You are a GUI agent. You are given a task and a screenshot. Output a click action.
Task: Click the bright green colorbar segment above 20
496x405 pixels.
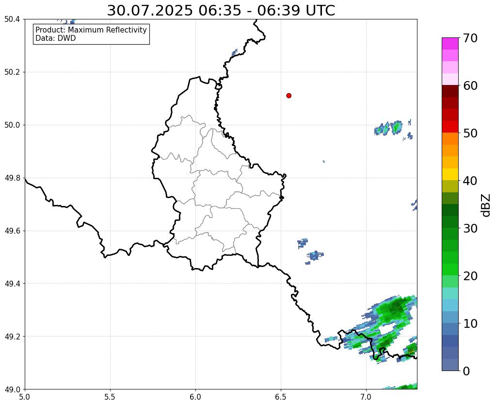pos(450,270)
